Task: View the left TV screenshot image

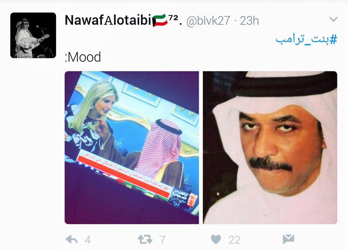Action: click(x=132, y=148)
